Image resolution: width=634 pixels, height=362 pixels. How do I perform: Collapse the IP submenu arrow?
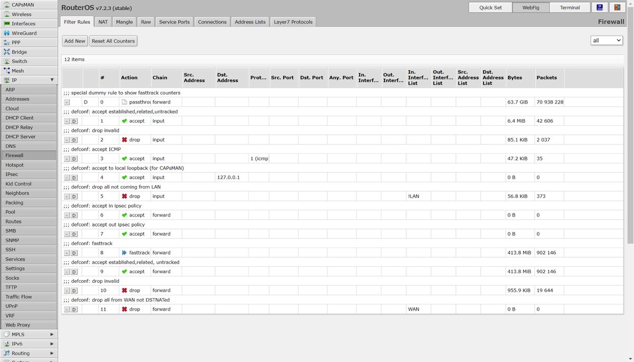point(52,80)
